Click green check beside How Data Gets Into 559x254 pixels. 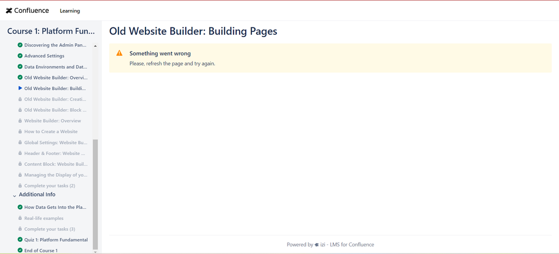tap(20, 207)
